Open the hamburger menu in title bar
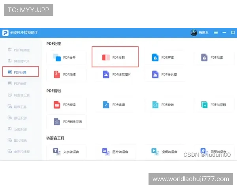Viewport: 237px width, 189px height. pos(216,32)
